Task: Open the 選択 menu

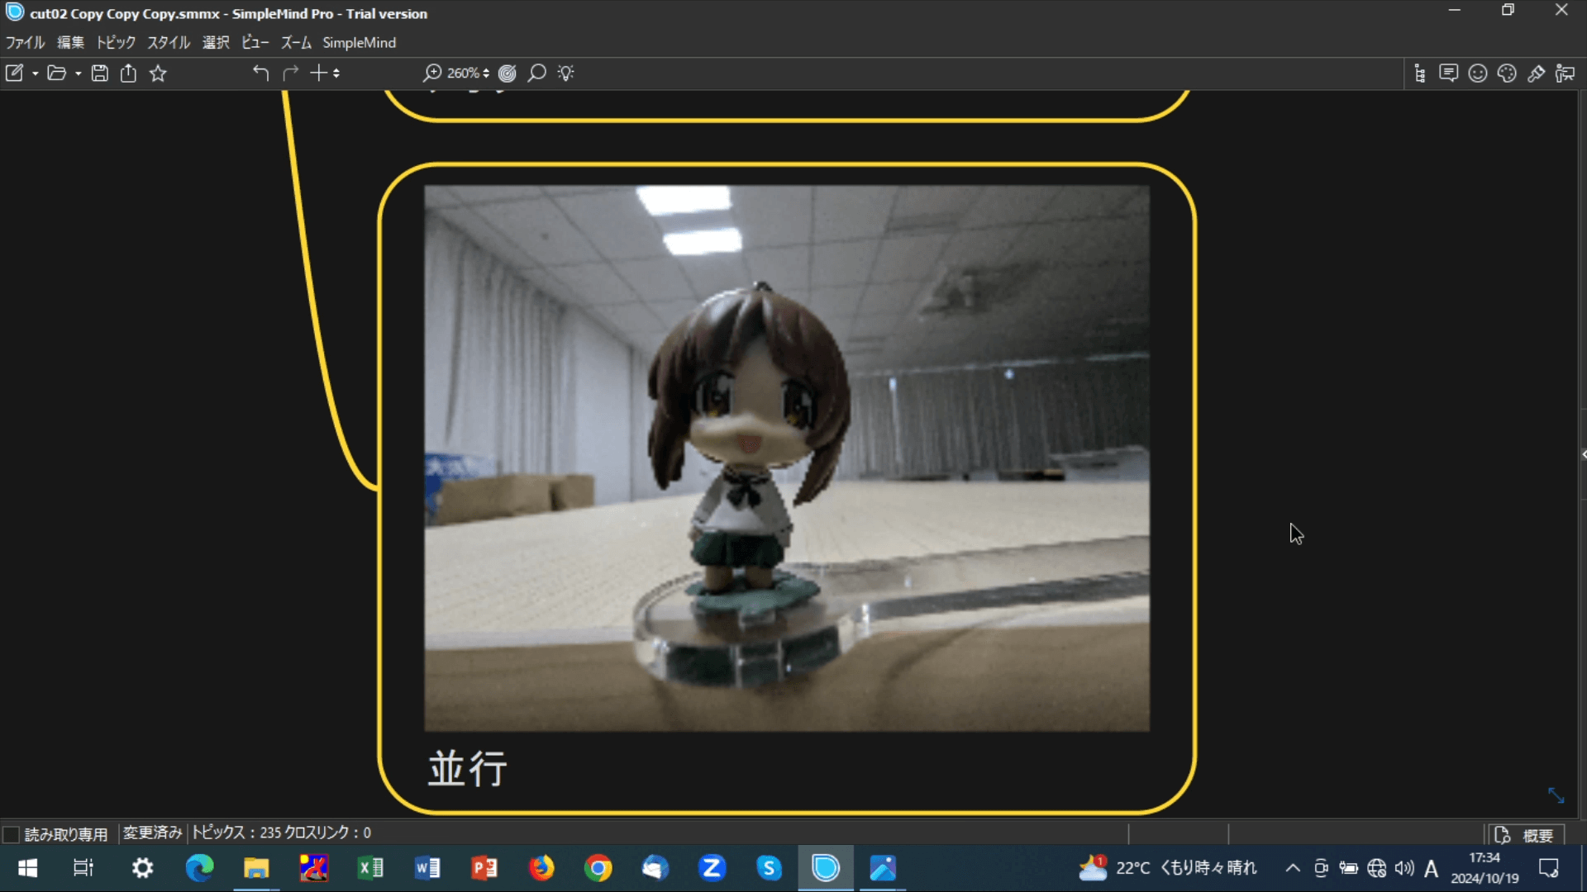Action: pos(216,43)
